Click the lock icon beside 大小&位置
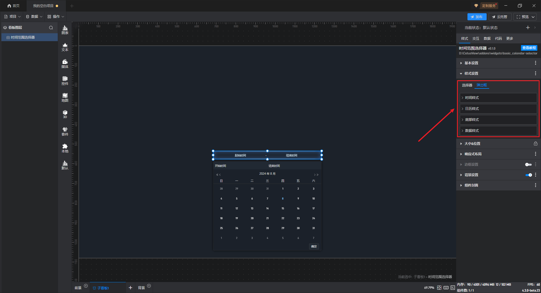The height and width of the screenshot is (293, 541). (535, 144)
